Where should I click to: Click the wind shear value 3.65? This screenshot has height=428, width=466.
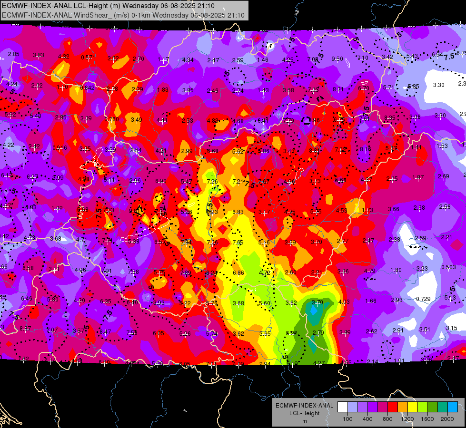[265, 333]
